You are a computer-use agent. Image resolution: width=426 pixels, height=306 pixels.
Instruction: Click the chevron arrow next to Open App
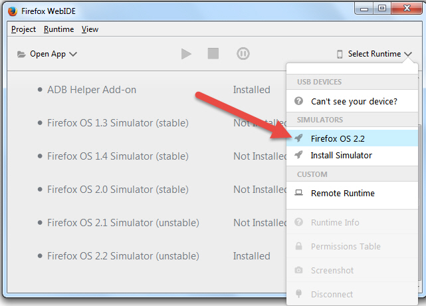tap(73, 54)
